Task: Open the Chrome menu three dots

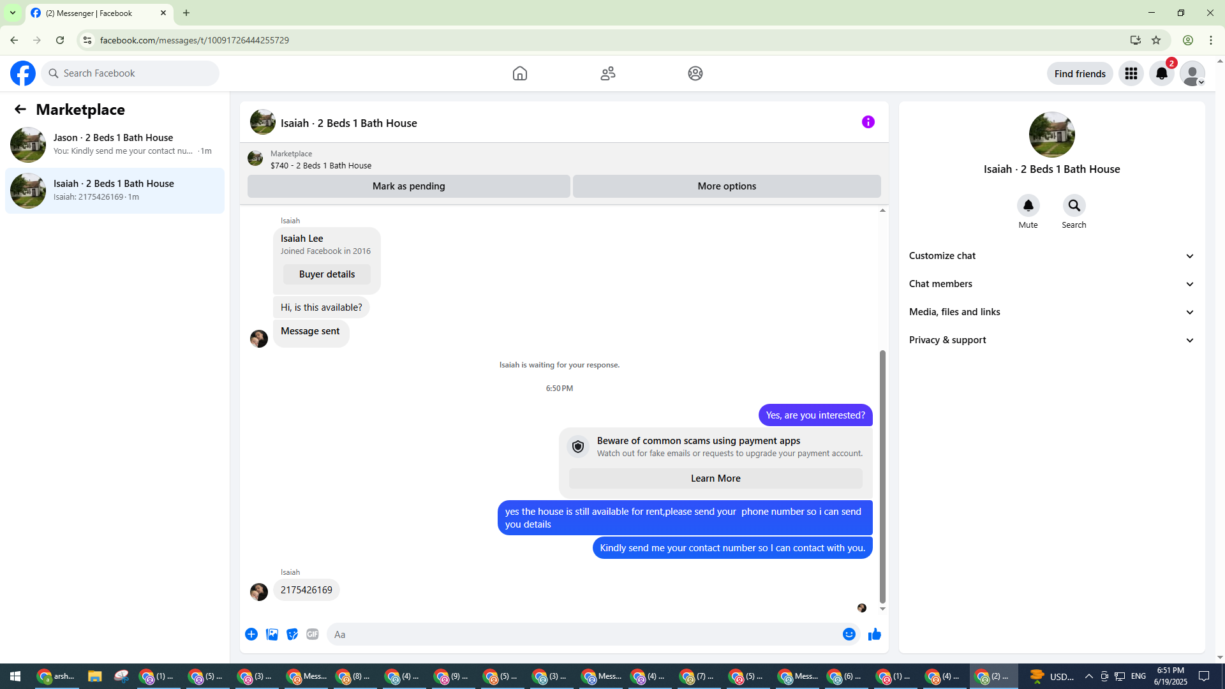Action: pos(1211,40)
